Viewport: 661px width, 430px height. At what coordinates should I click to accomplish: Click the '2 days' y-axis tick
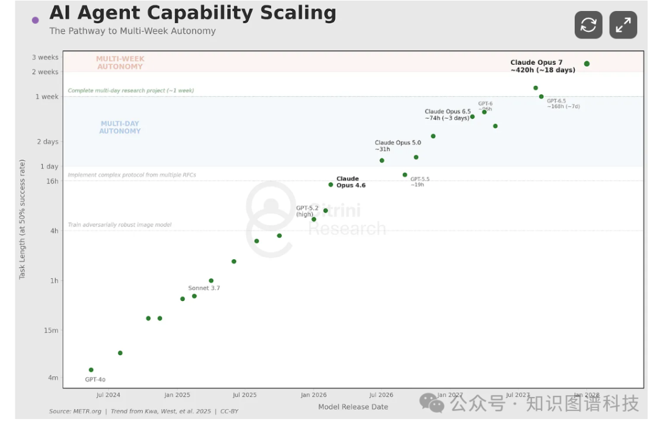48,141
